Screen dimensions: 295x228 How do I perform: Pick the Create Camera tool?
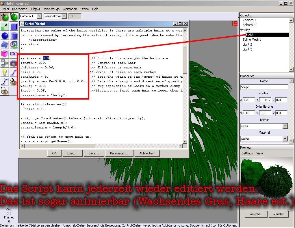pyautogui.click(x=14, y=63)
